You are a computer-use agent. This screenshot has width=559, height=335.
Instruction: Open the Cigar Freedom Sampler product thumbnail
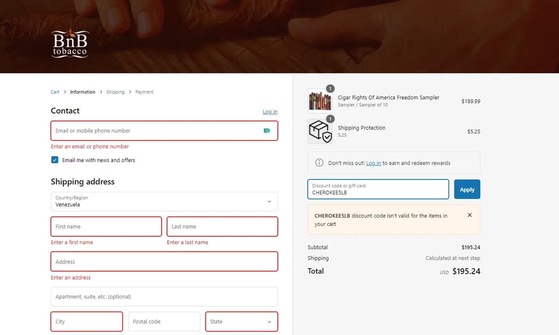320,101
